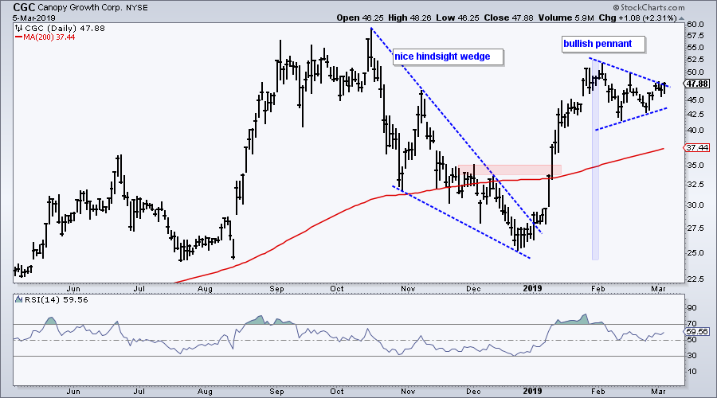Click the NYSE exchange label
Viewport: 717px width, 398px height.
click(x=137, y=8)
